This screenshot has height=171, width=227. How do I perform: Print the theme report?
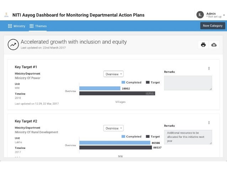pyautogui.click(x=203, y=45)
